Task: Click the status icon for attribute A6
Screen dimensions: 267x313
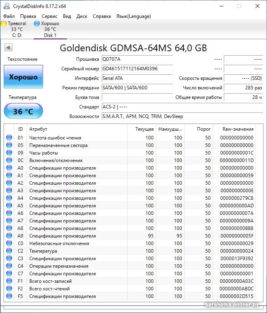Action: [x=9, y=213]
